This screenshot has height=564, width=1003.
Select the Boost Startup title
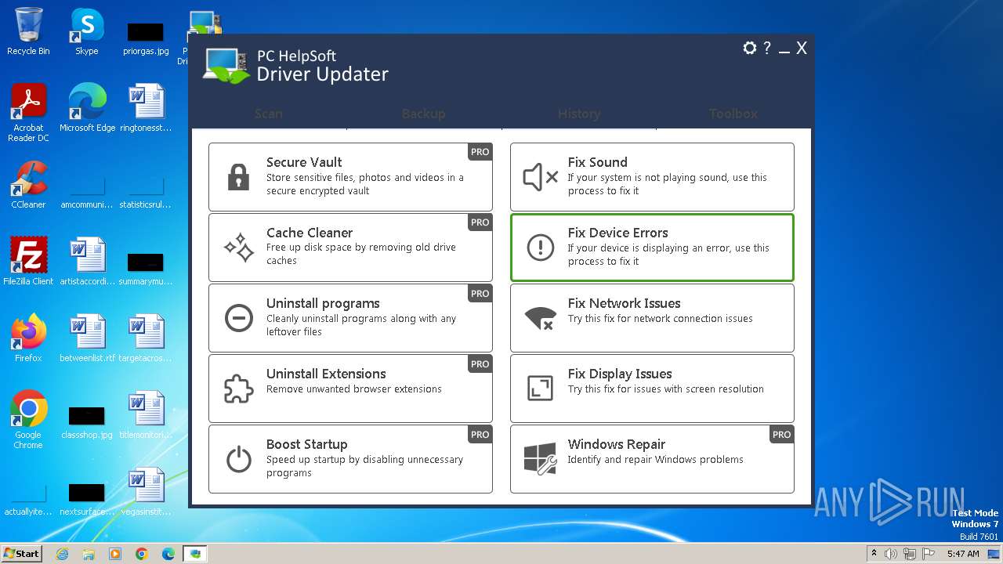point(306,444)
